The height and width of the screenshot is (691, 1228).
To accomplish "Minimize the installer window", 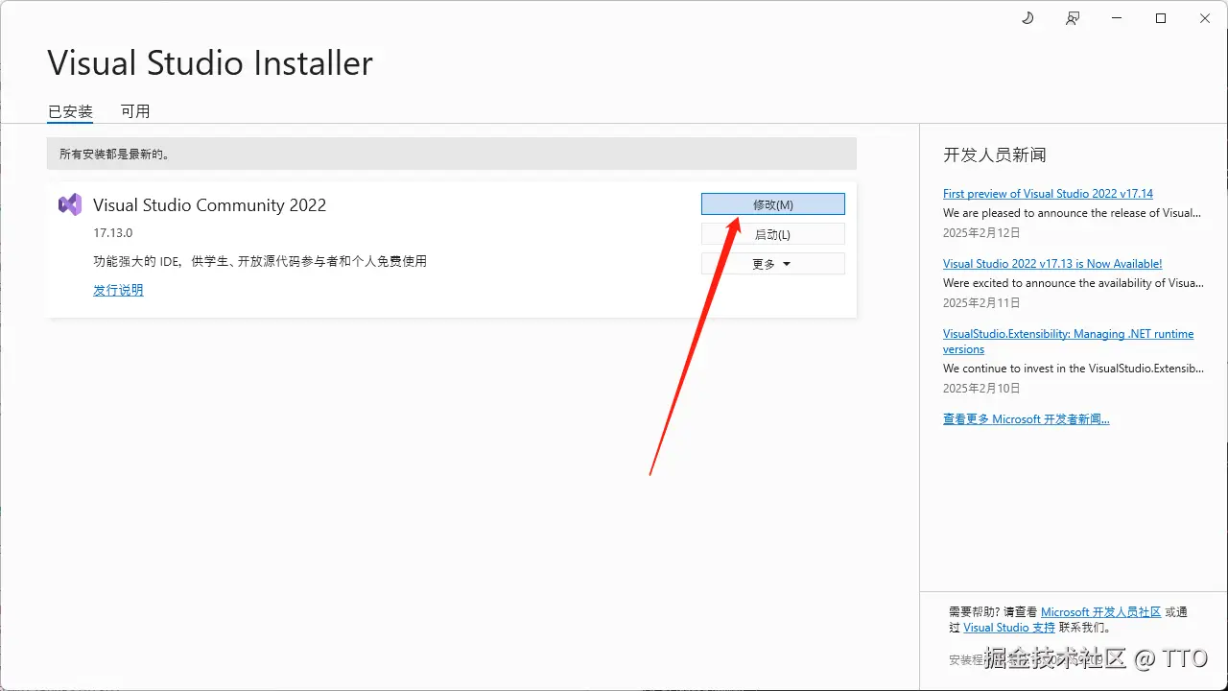I will coord(1116,17).
